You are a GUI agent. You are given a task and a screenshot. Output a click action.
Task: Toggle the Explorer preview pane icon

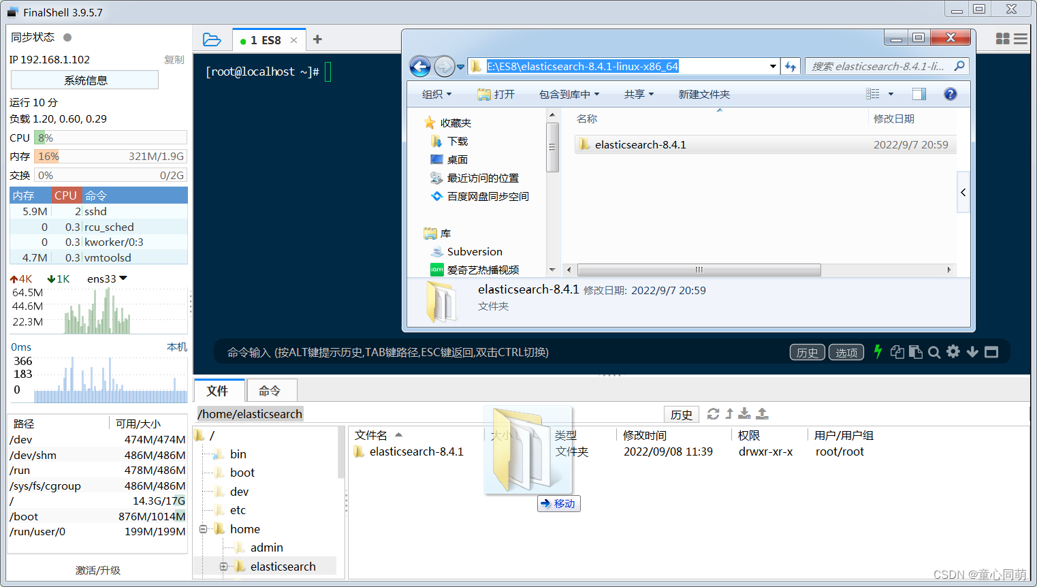click(x=919, y=94)
